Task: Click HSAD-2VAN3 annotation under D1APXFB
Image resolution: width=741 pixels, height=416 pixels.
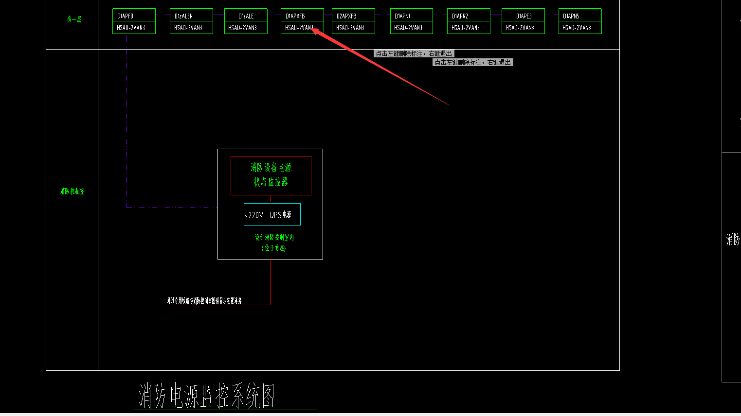Action: pos(299,28)
